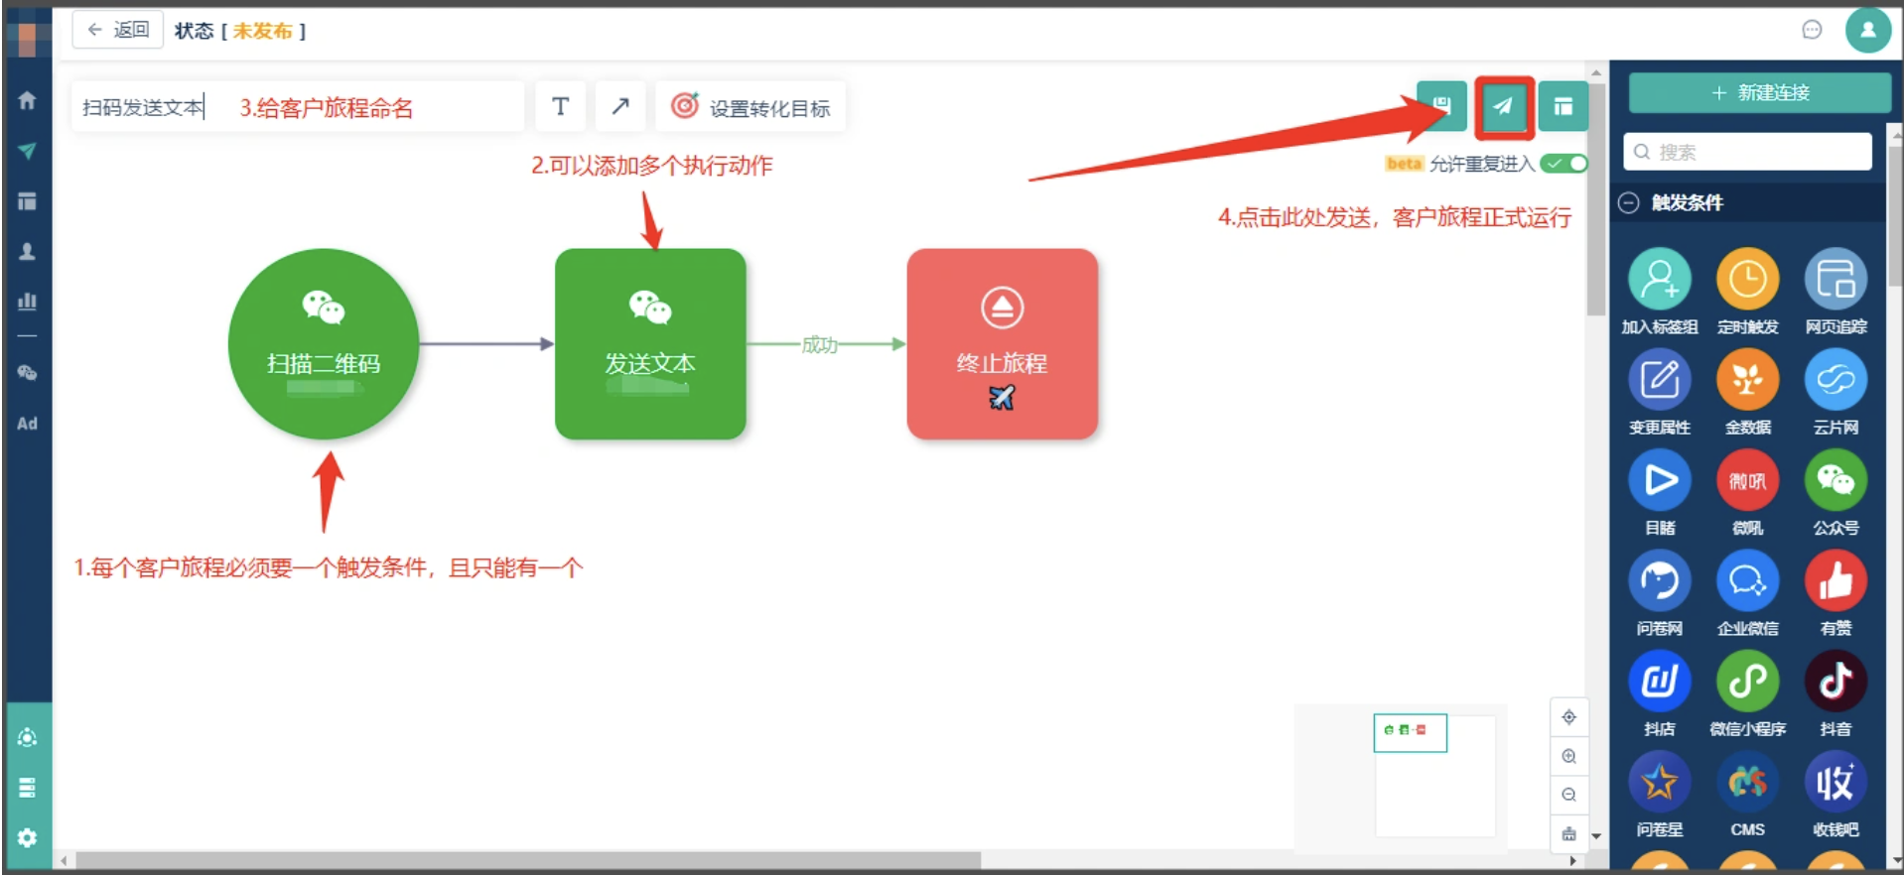Click the 搜索 search field

click(1748, 152)
